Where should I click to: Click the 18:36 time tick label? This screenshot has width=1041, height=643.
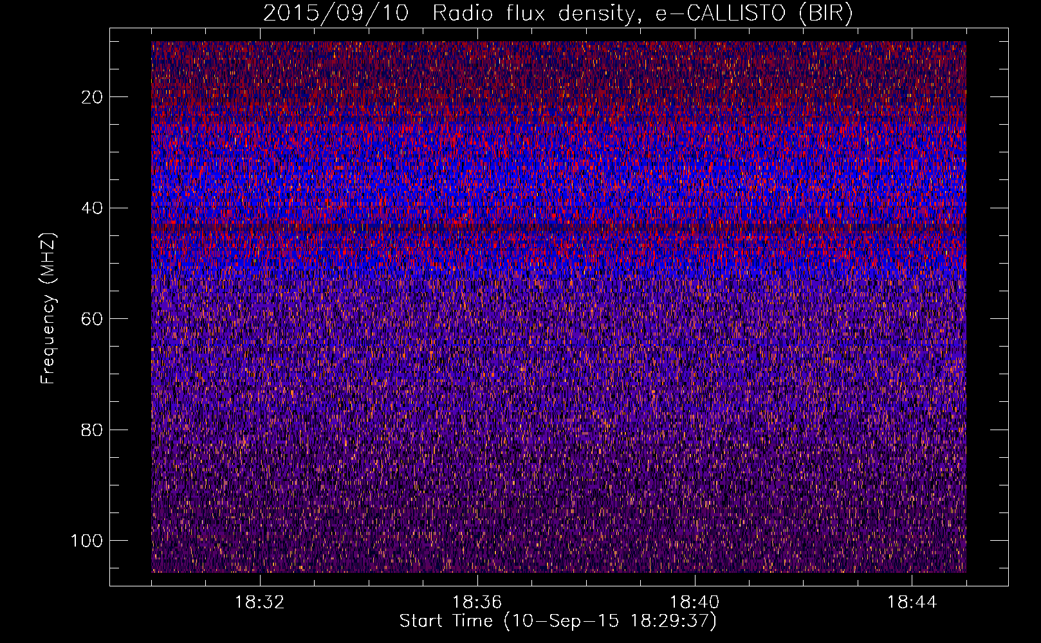pos(477,602)
